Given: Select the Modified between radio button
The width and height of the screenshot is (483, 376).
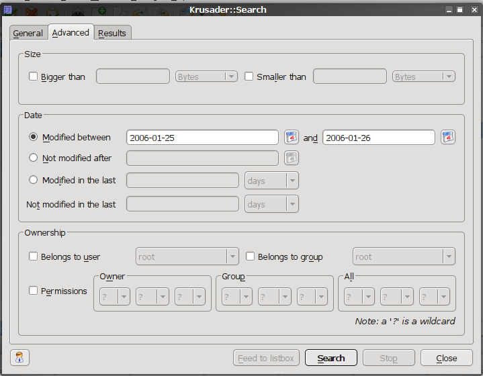Looking at the screenshot, I should (x=34, y=137).
